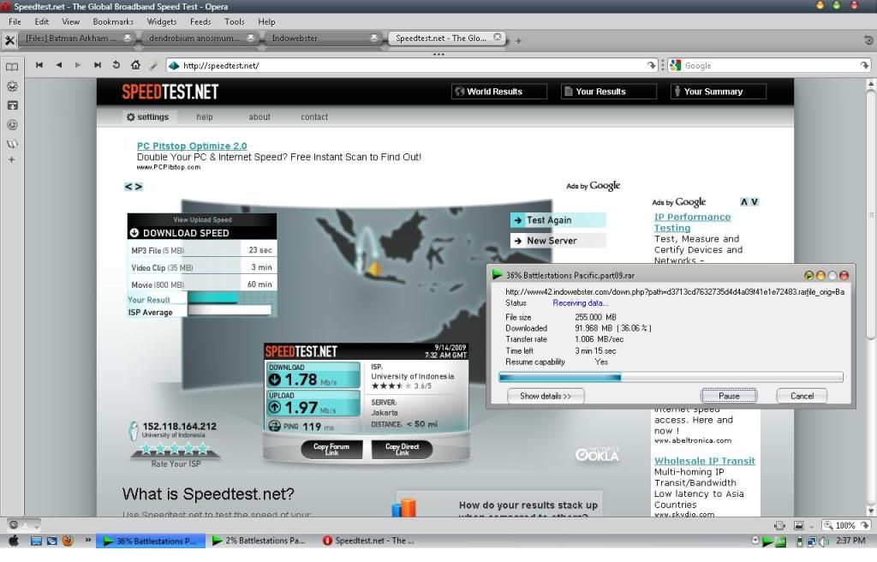This screenshot has height=562, width=877.
Task: Click the Test Again button
Action: (x=558, y=220)
